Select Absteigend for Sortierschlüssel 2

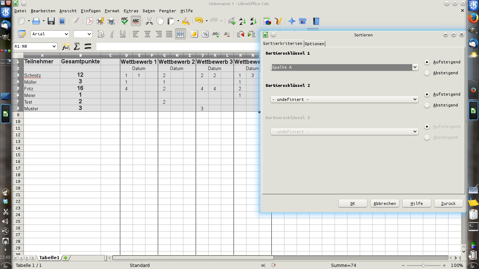click(x=427, y=105)
